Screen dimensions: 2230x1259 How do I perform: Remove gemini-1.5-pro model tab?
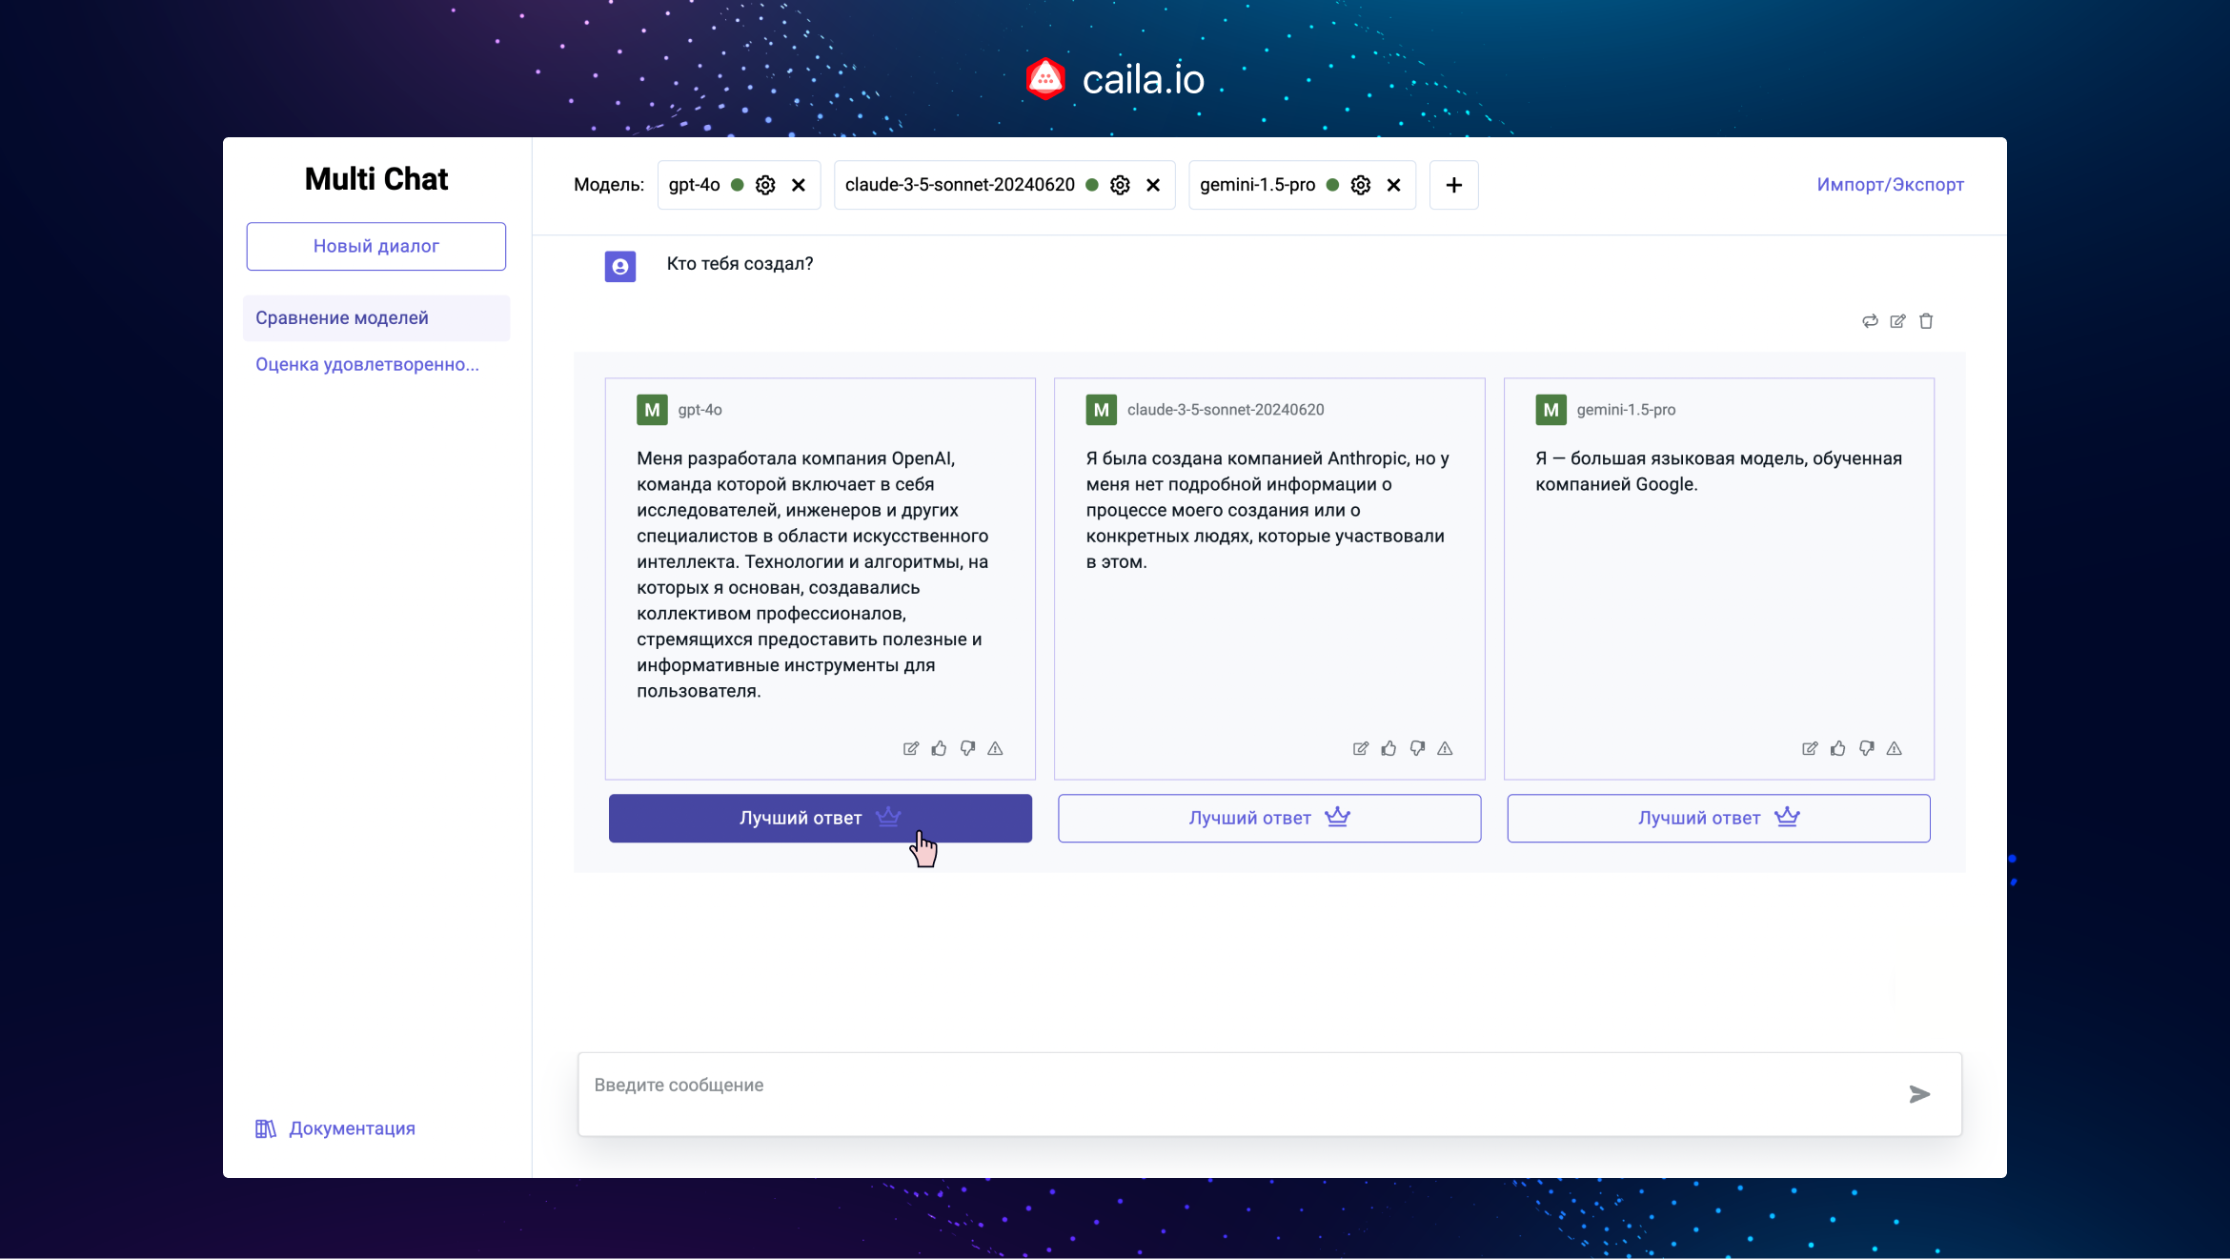(1394, 185)
